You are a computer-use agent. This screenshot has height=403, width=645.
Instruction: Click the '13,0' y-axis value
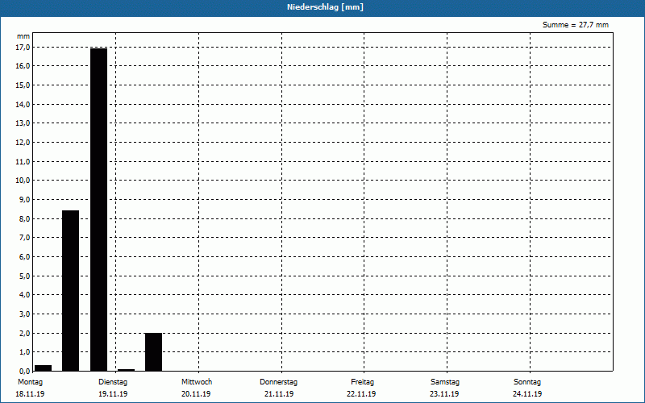(23, 123)
